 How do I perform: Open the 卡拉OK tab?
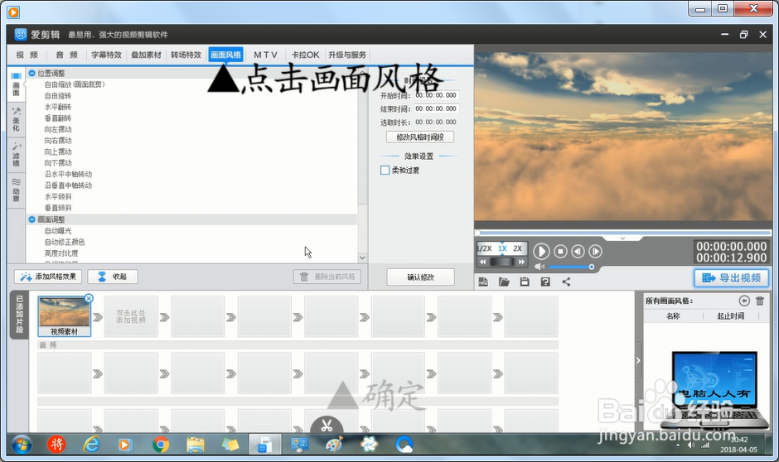(x=305, y=55)
